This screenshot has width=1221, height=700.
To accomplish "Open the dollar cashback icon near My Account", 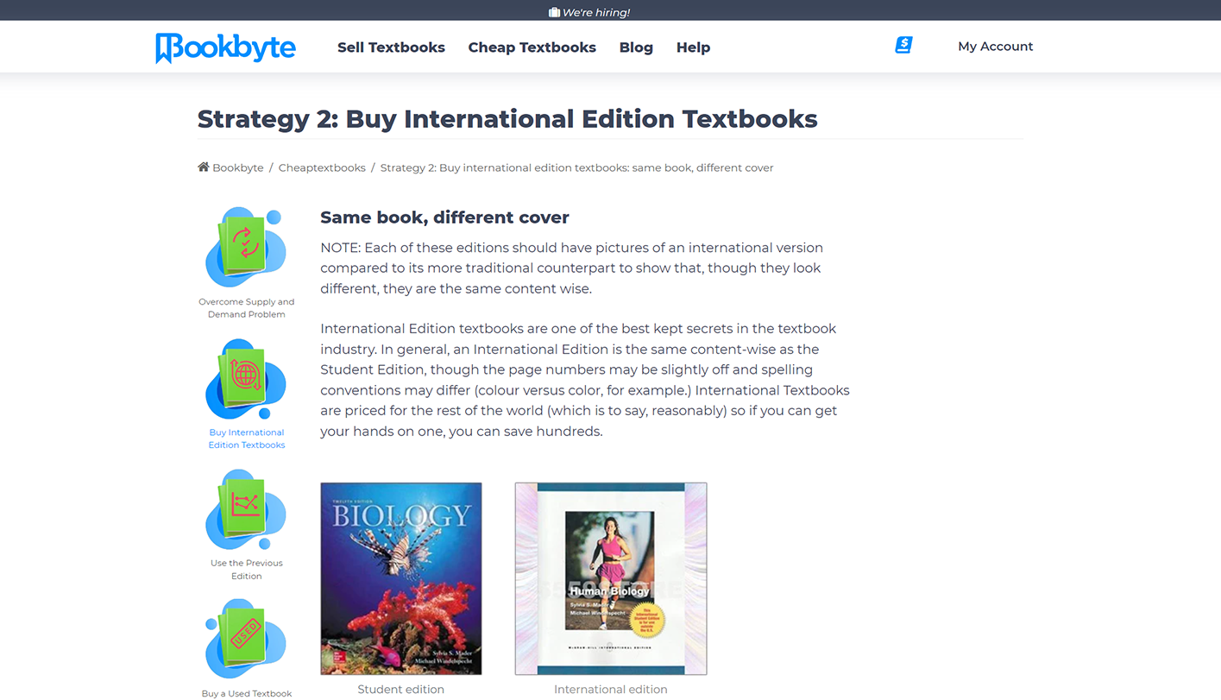I will (903, 44).
